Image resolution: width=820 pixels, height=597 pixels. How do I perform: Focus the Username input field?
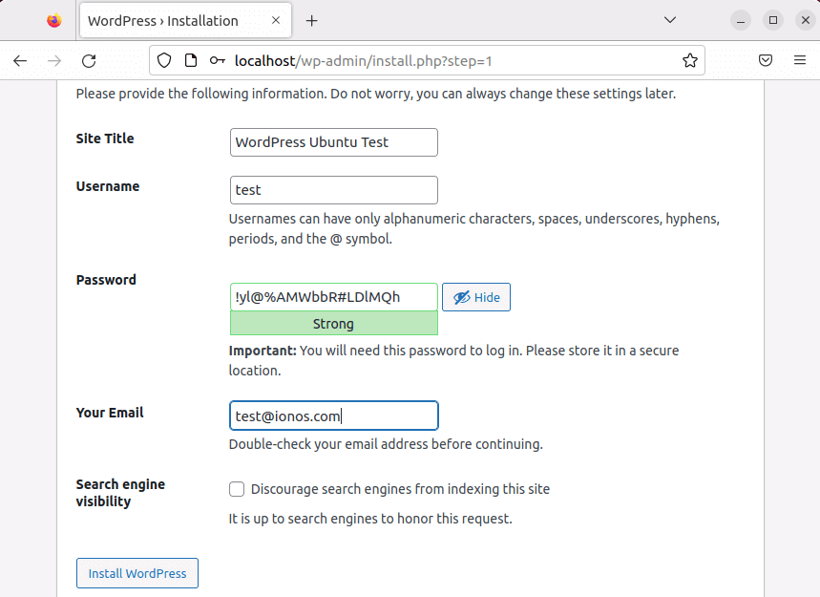pos(333,190)
